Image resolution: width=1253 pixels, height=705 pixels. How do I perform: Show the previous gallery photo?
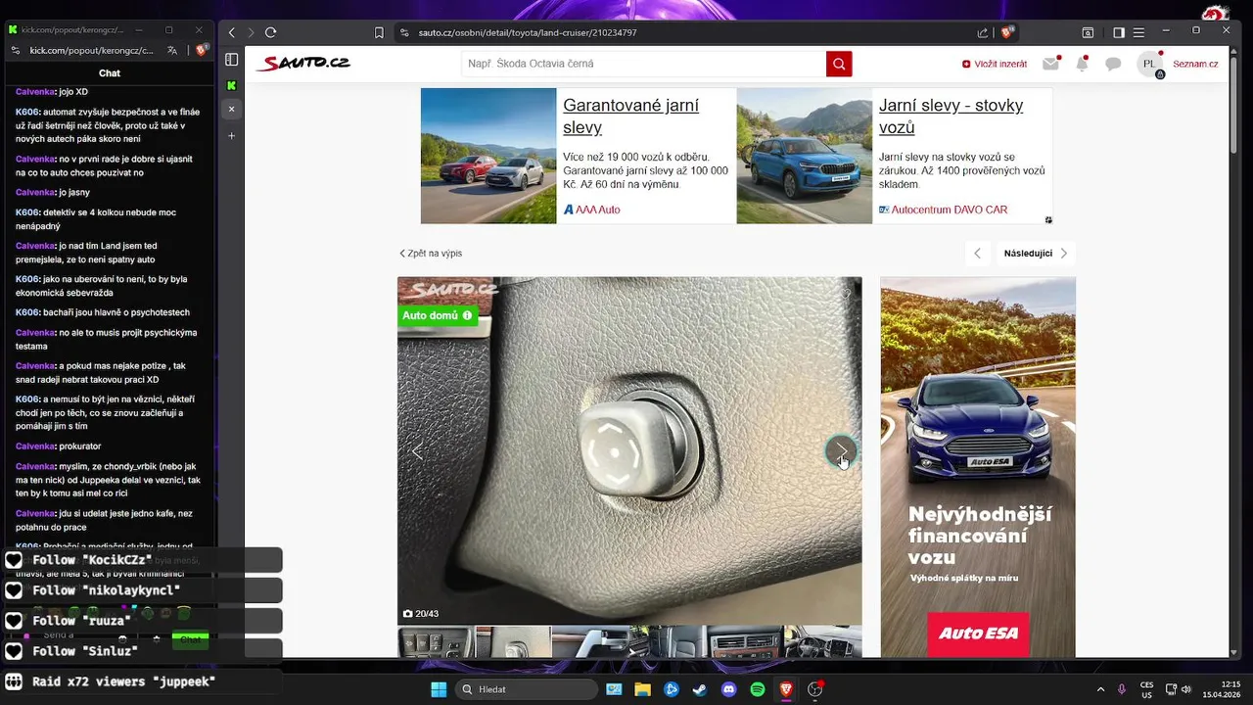[x=417, y=451]
